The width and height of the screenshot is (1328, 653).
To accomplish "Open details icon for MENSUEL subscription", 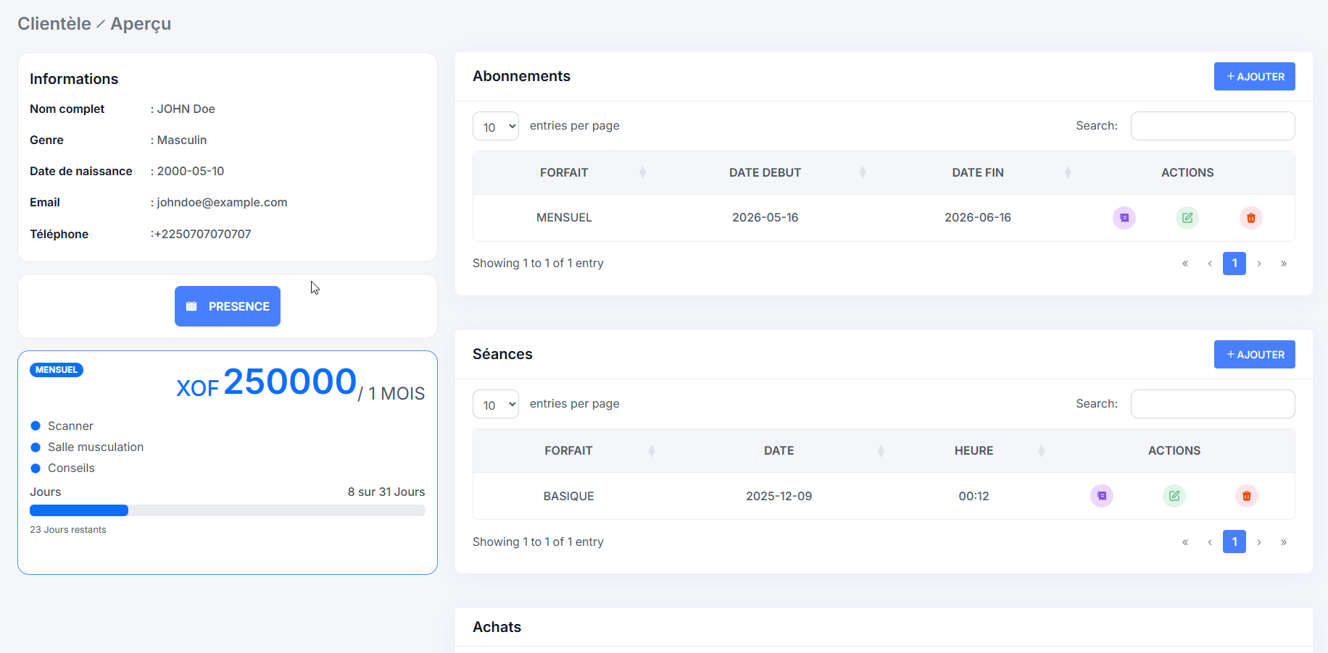I will click(x=1124, y=218).
